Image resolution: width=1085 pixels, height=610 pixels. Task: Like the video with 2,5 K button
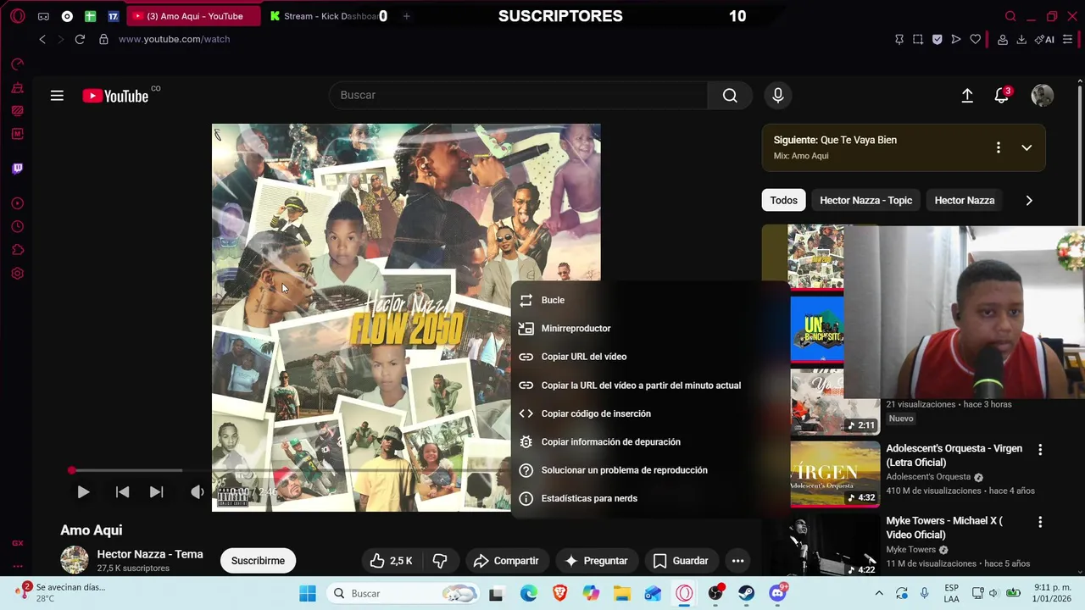392,561
